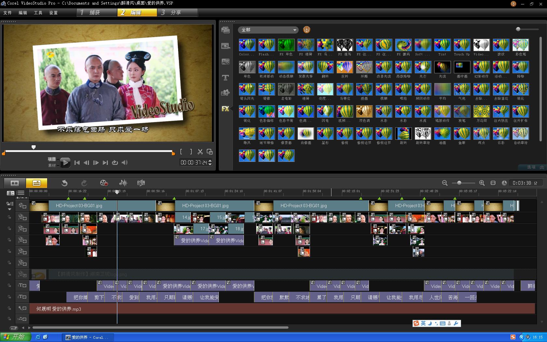Screen dimensions: 547x342
Task: Step to previous frame
Action: (86, 163)
